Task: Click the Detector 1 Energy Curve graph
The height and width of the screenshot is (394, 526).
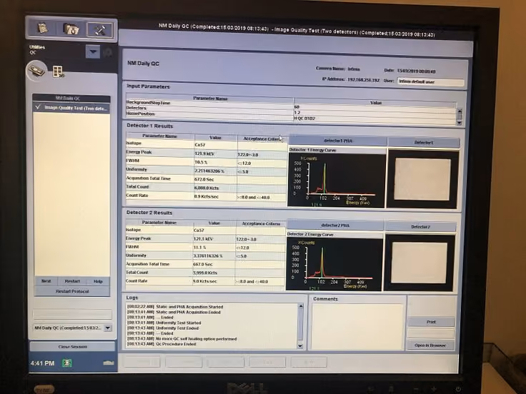Action: pyautogui.click(x=337, y=180)
